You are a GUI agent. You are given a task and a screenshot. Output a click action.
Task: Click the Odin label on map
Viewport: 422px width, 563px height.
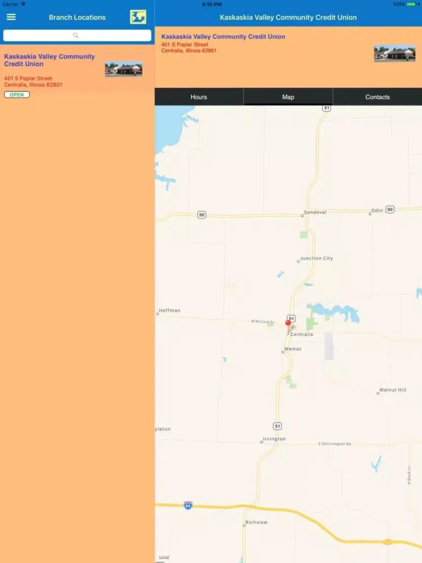[377, 211]
